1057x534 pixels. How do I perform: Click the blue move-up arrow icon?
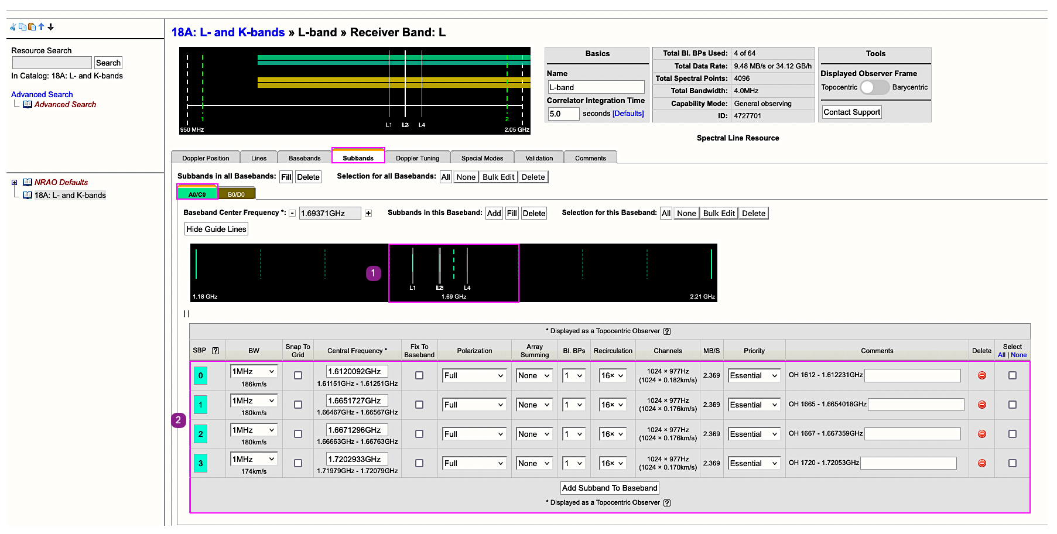click(x=41, y=27)
